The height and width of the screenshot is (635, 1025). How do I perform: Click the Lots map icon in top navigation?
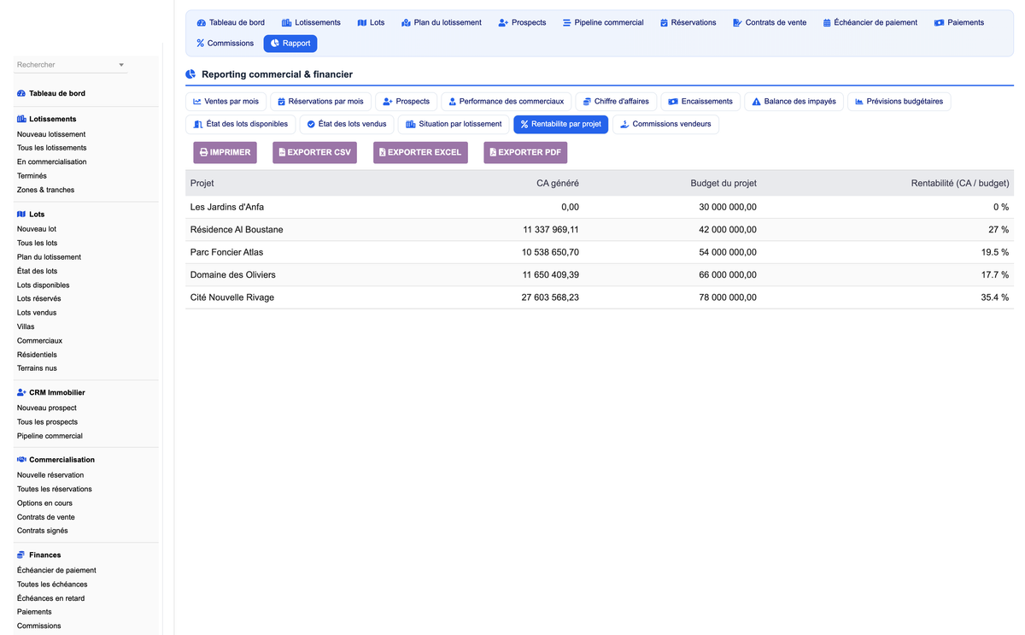pyautogui.click(x=362, y=22)
